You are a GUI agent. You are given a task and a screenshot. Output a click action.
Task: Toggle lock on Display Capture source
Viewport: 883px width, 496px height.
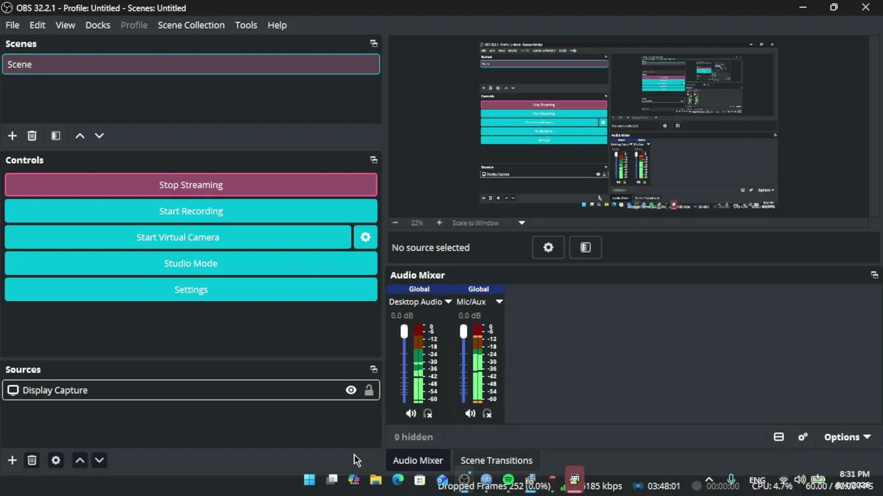[x=369, y=391]
